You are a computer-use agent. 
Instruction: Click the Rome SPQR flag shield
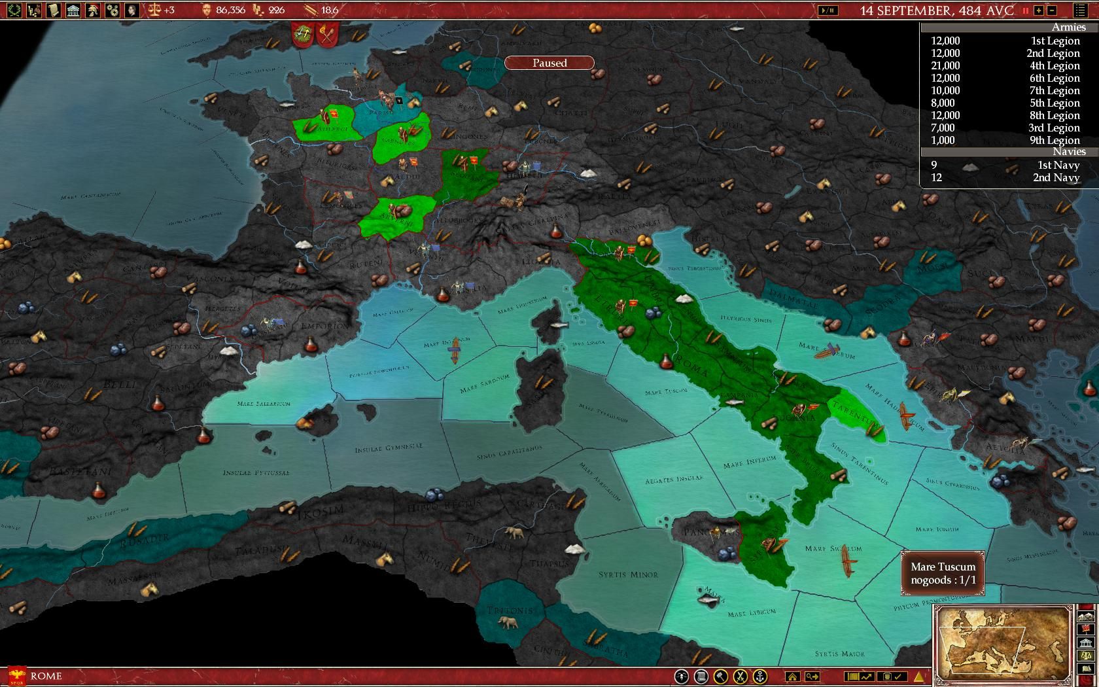(16, 675)
